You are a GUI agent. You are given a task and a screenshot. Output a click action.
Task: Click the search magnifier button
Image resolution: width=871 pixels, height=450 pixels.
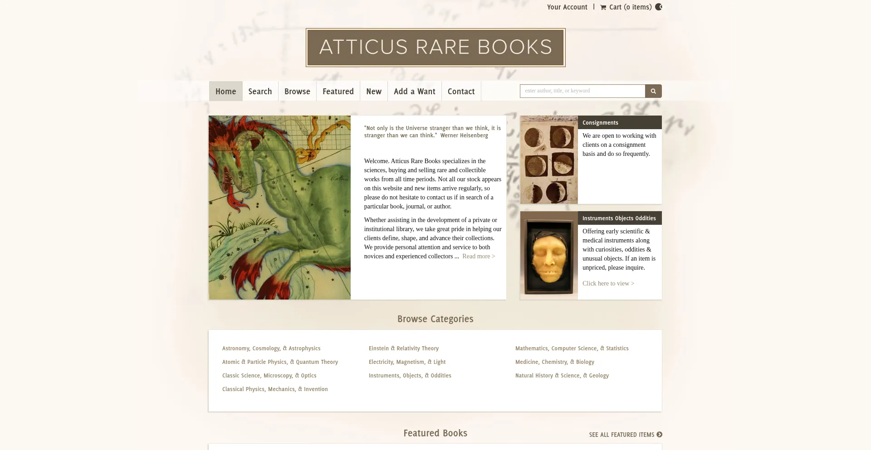pos(653,91)
